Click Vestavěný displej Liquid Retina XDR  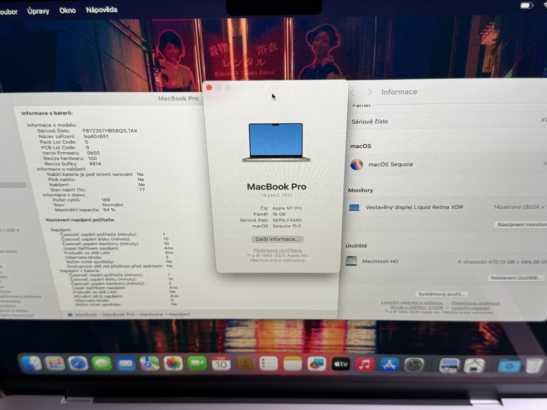pos(414,207)
